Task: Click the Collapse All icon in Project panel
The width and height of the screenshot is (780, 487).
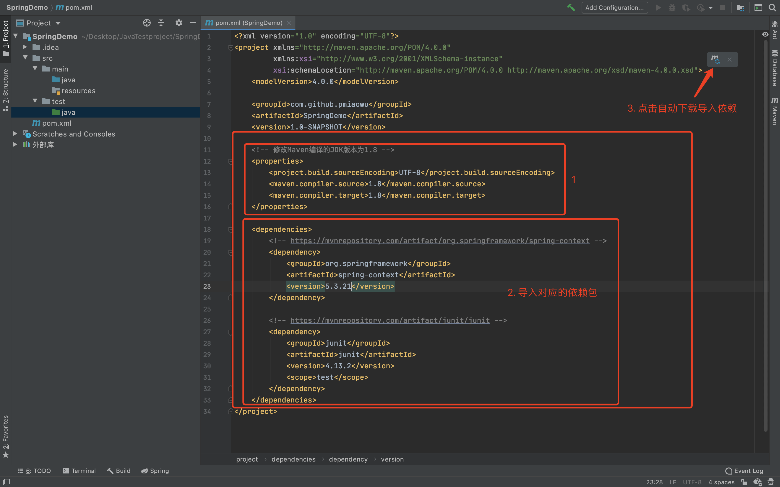Action: [161, 23]
